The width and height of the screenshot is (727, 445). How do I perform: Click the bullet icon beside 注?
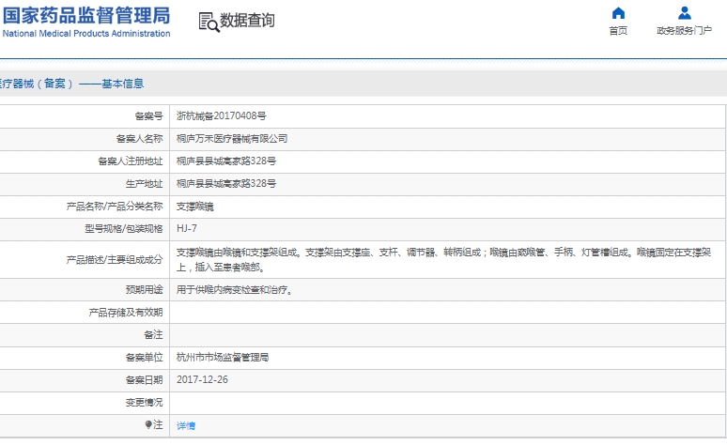(148, 424)
